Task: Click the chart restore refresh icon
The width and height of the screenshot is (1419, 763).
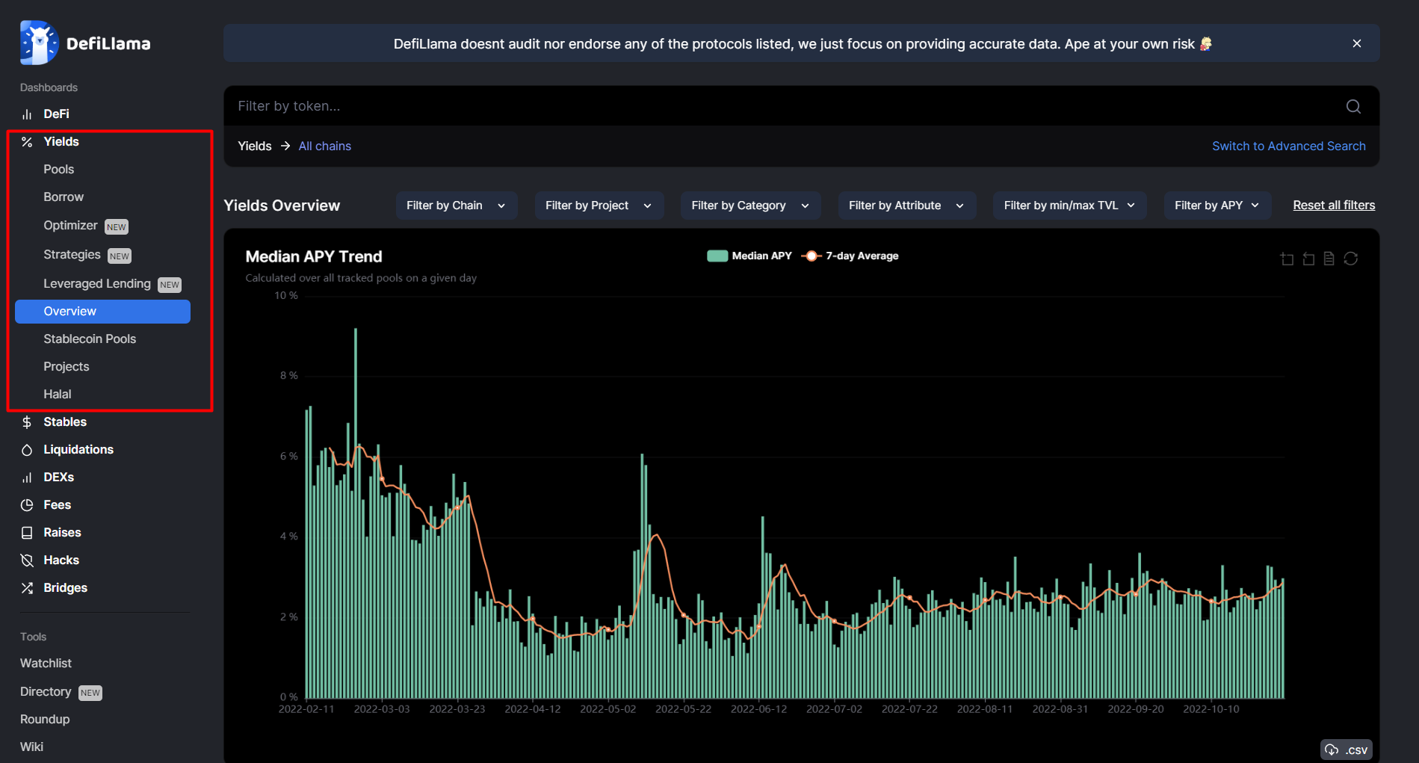Action: pos(1350,259)
